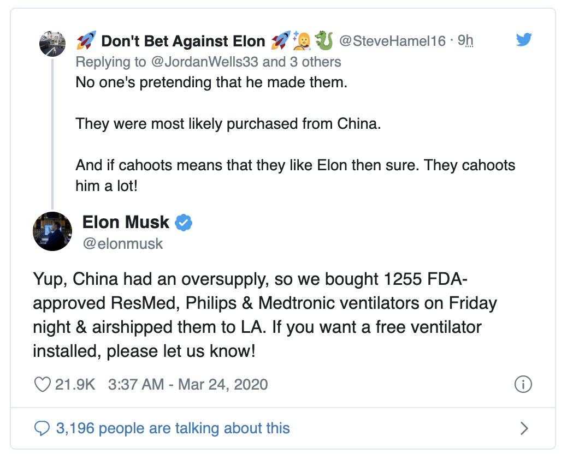Open "3,196 people are talking about this"
This screenshot has width=567, height=466.
click(173, 428)
